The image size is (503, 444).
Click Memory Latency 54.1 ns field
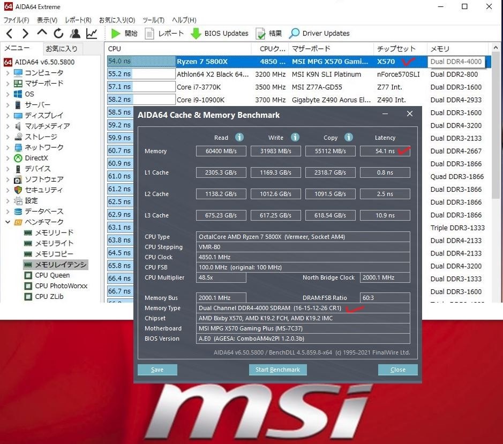click(385, 151)
